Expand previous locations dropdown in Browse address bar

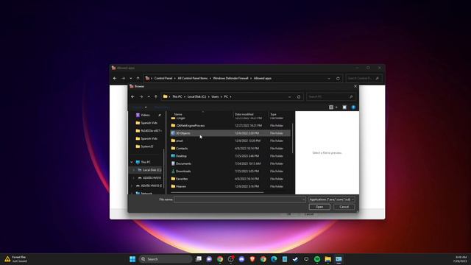pos(289,96)
